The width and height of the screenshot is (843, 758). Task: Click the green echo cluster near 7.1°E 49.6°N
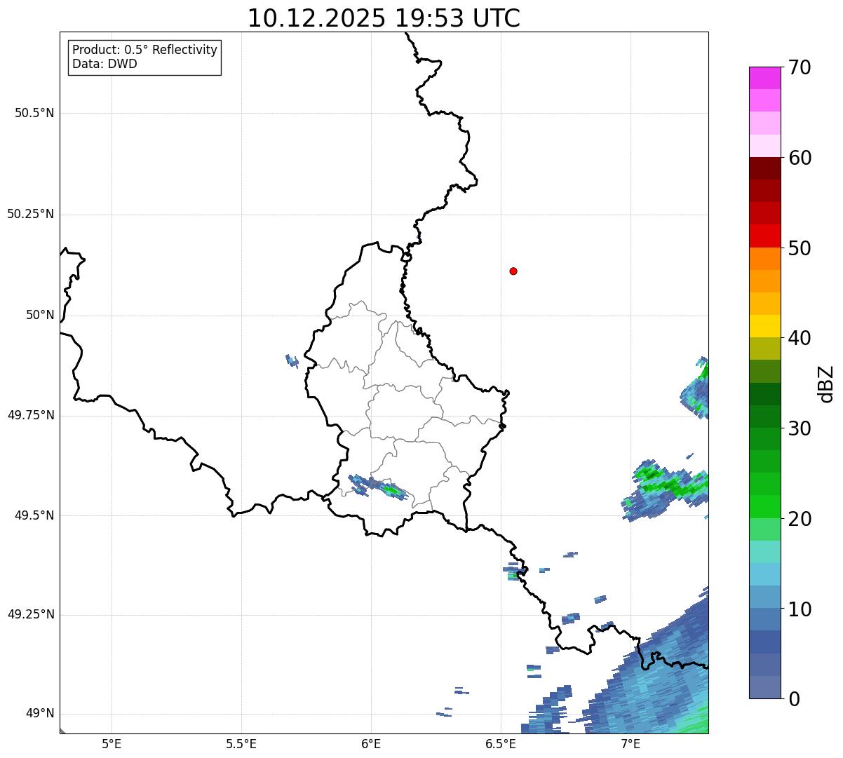(x=665, y=490)
